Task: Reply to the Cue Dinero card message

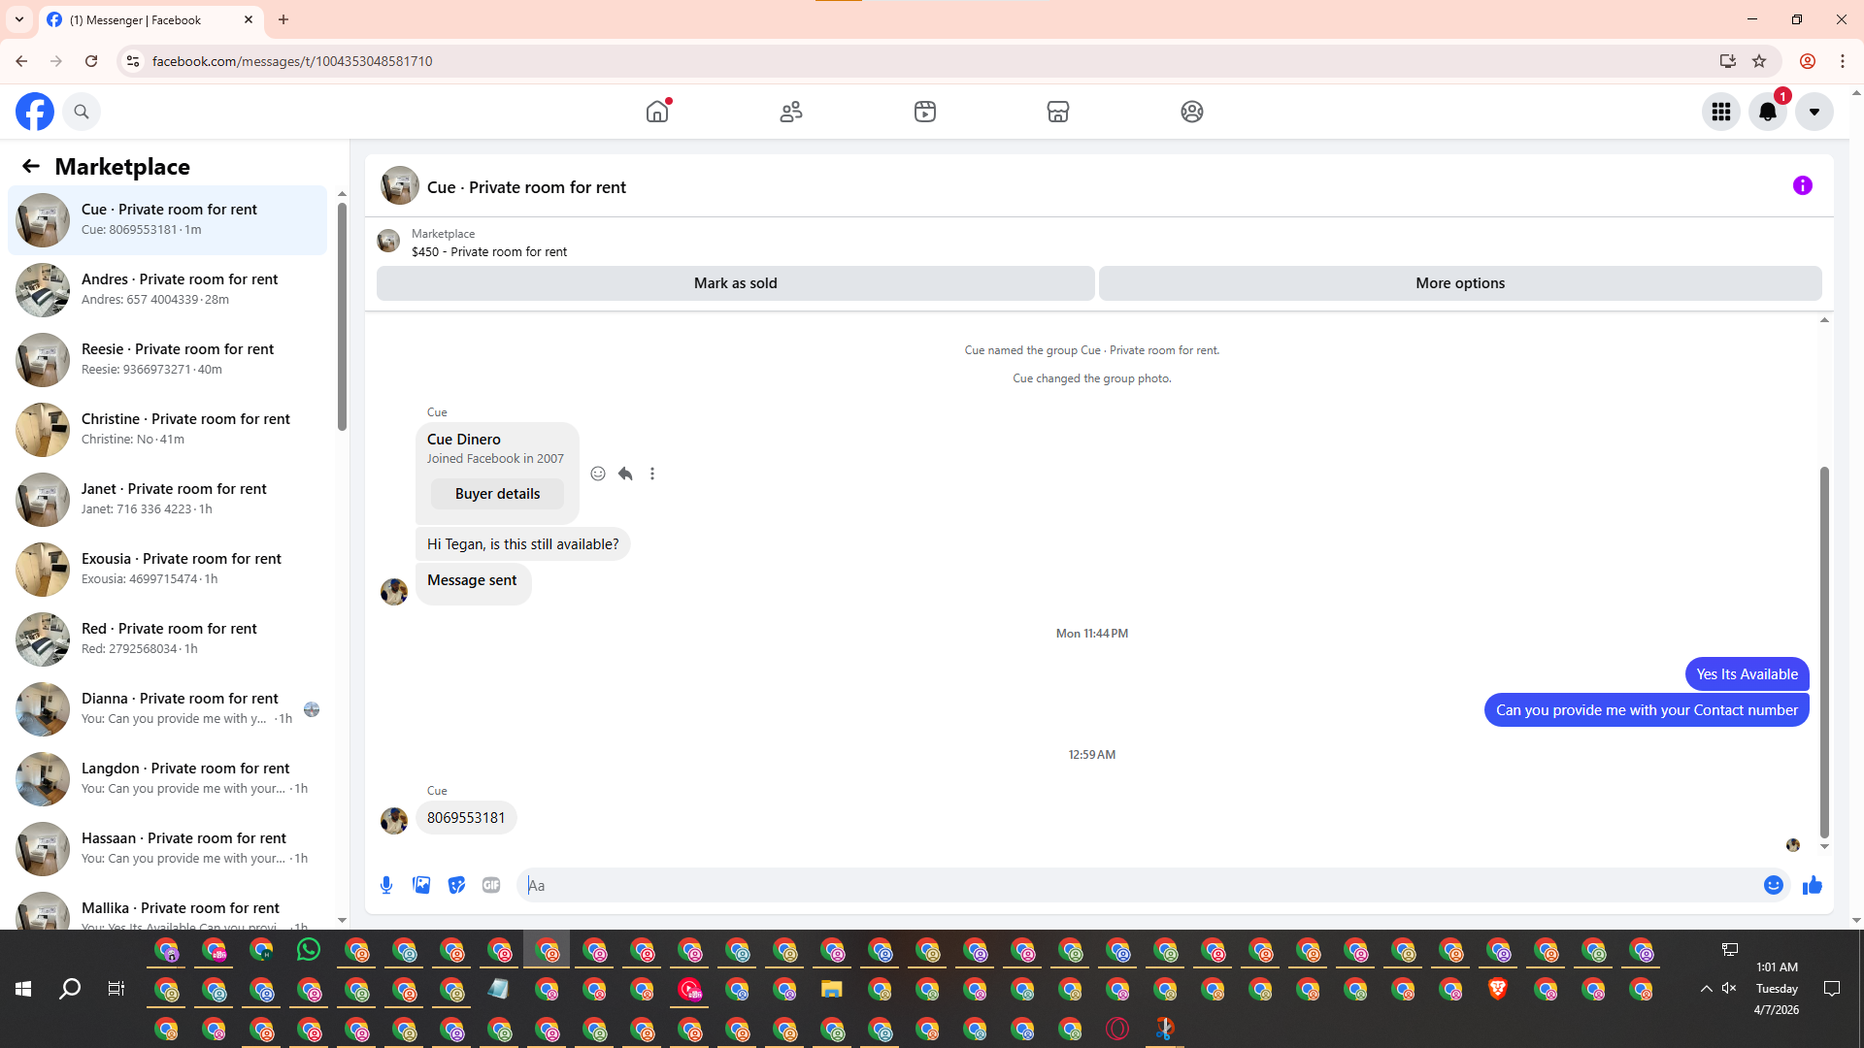Action: pos(625,474)
